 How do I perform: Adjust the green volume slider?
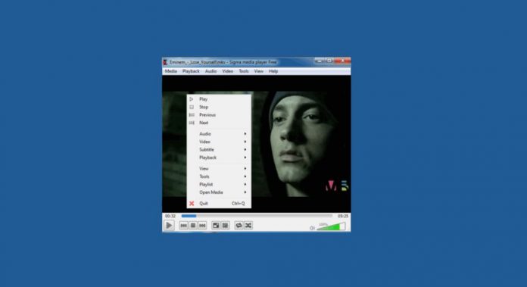[331, 227]
